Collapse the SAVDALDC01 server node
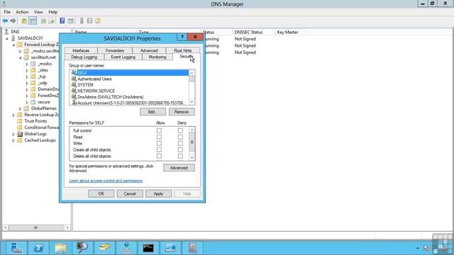Image resolution: width=454 pixels, height=255 pixels. click(x=7, y=38)
